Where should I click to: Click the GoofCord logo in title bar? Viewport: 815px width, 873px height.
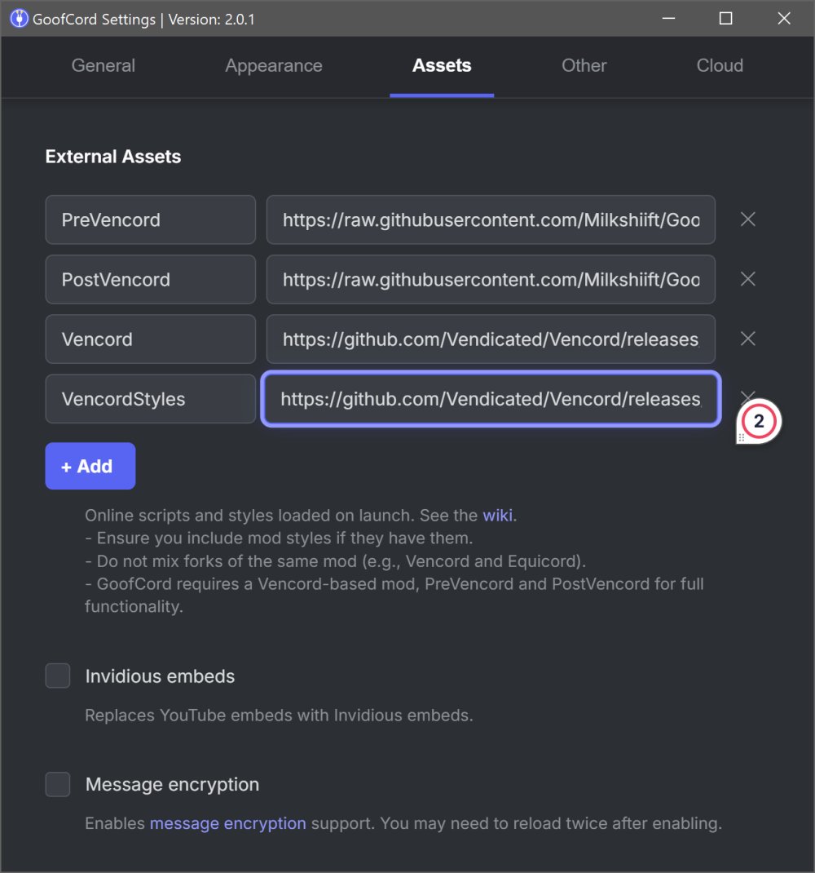(19, 19)
